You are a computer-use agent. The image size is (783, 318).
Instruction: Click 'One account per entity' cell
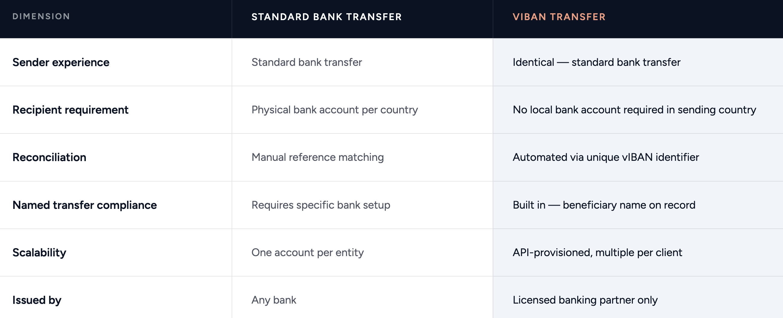pos(307,252)
